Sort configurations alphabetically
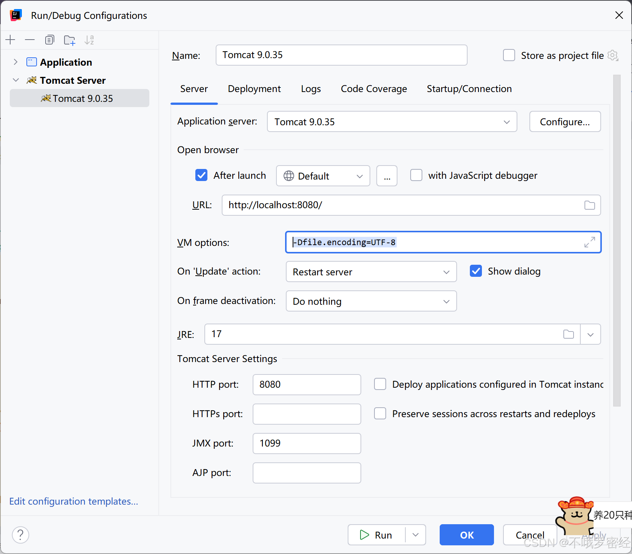This screenshot has height=554, width=632. (x=89, y=40)
